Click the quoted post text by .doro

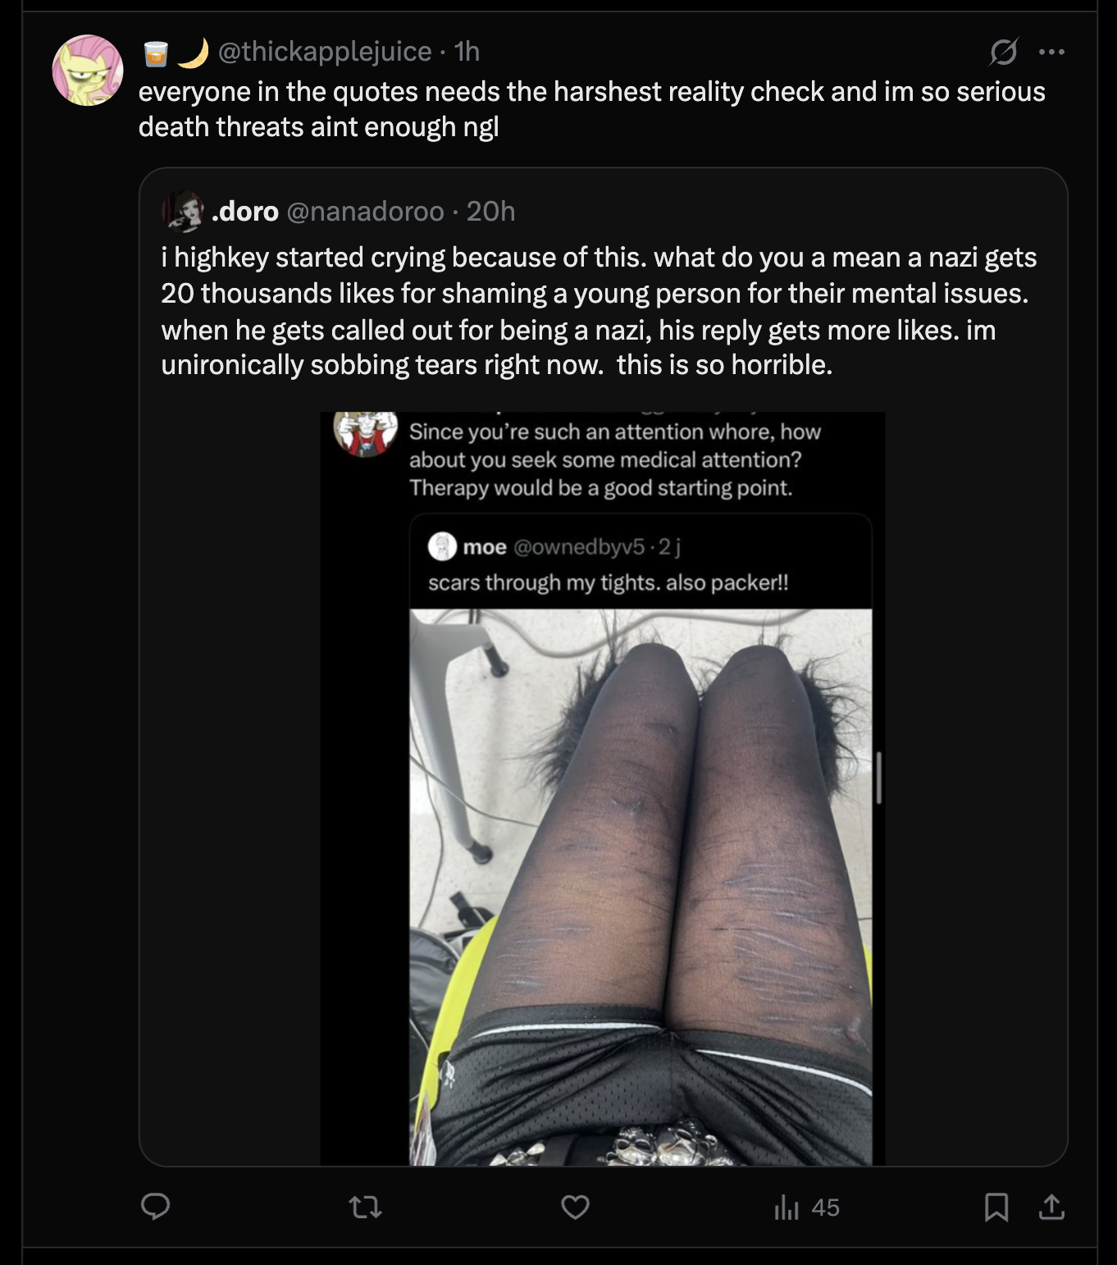click(x=600, y=311)
